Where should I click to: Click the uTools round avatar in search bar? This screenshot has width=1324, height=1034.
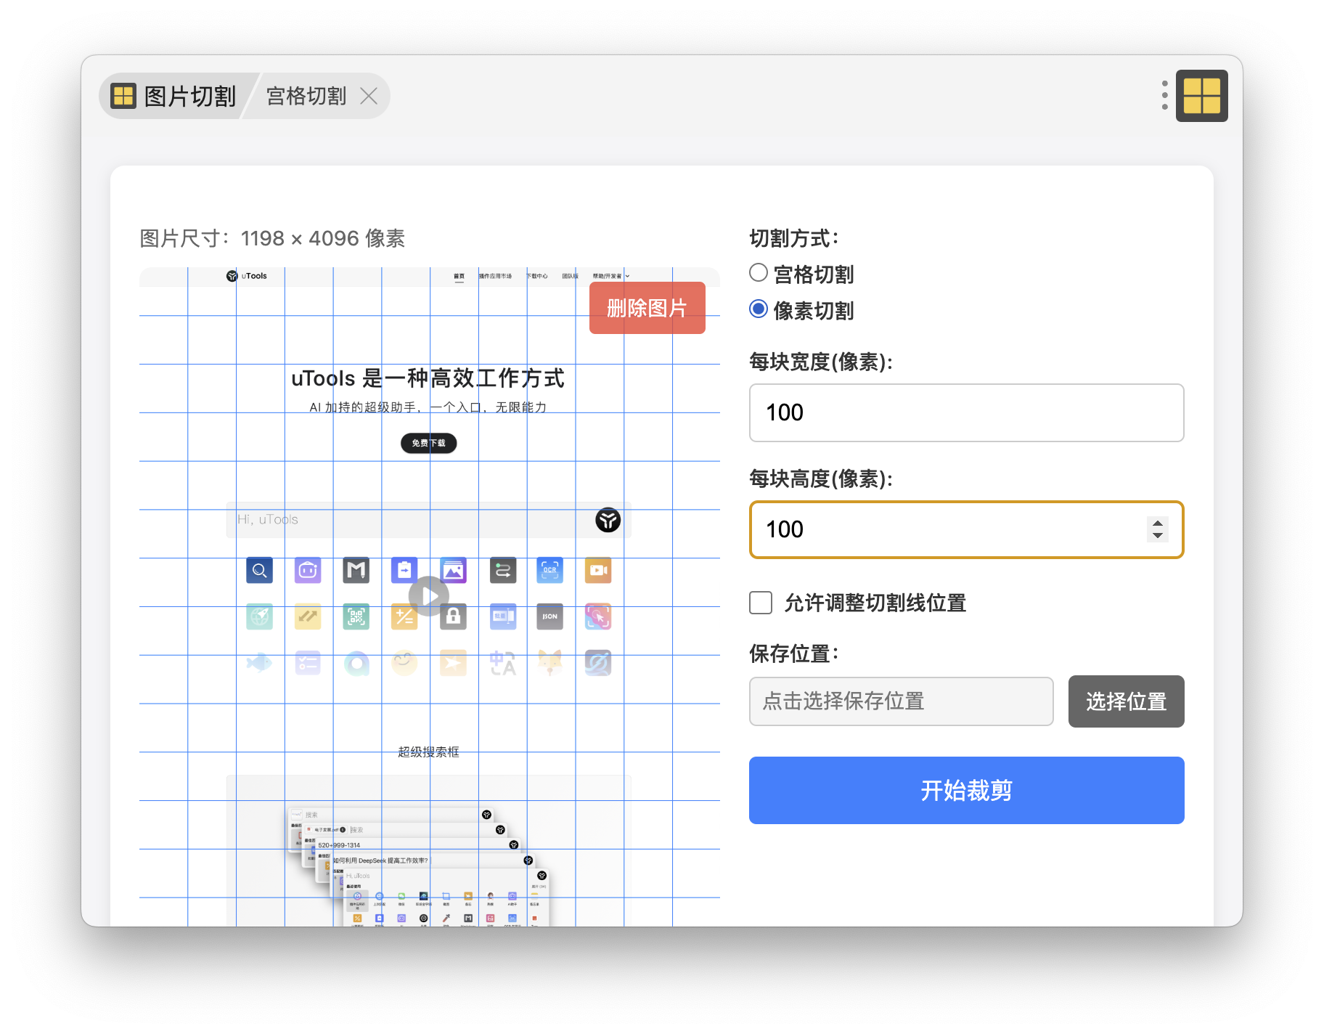(608, 520)
